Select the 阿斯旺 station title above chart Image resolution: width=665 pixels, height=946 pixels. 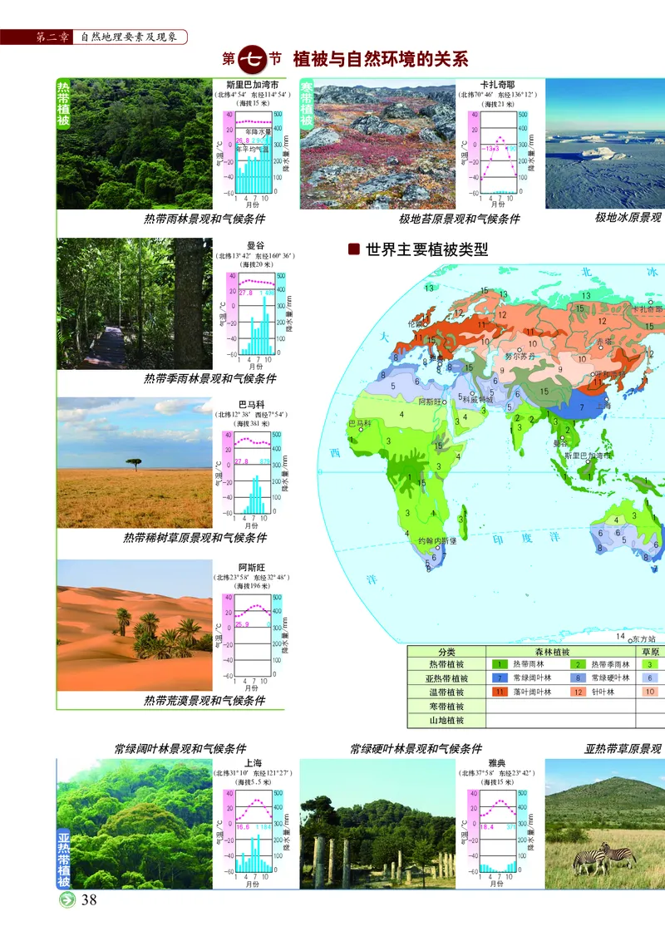252,568
